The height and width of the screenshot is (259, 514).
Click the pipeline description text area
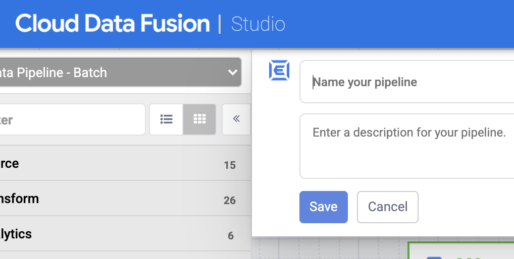click(406, 146)
